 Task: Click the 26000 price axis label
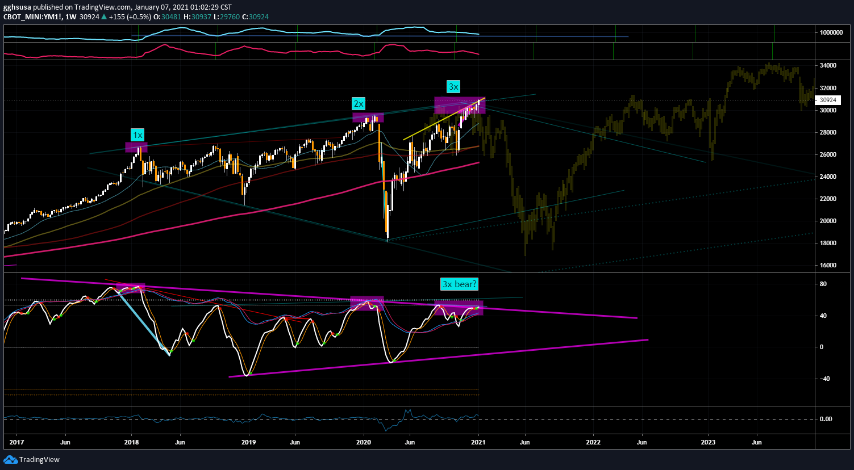click(828, 155)
